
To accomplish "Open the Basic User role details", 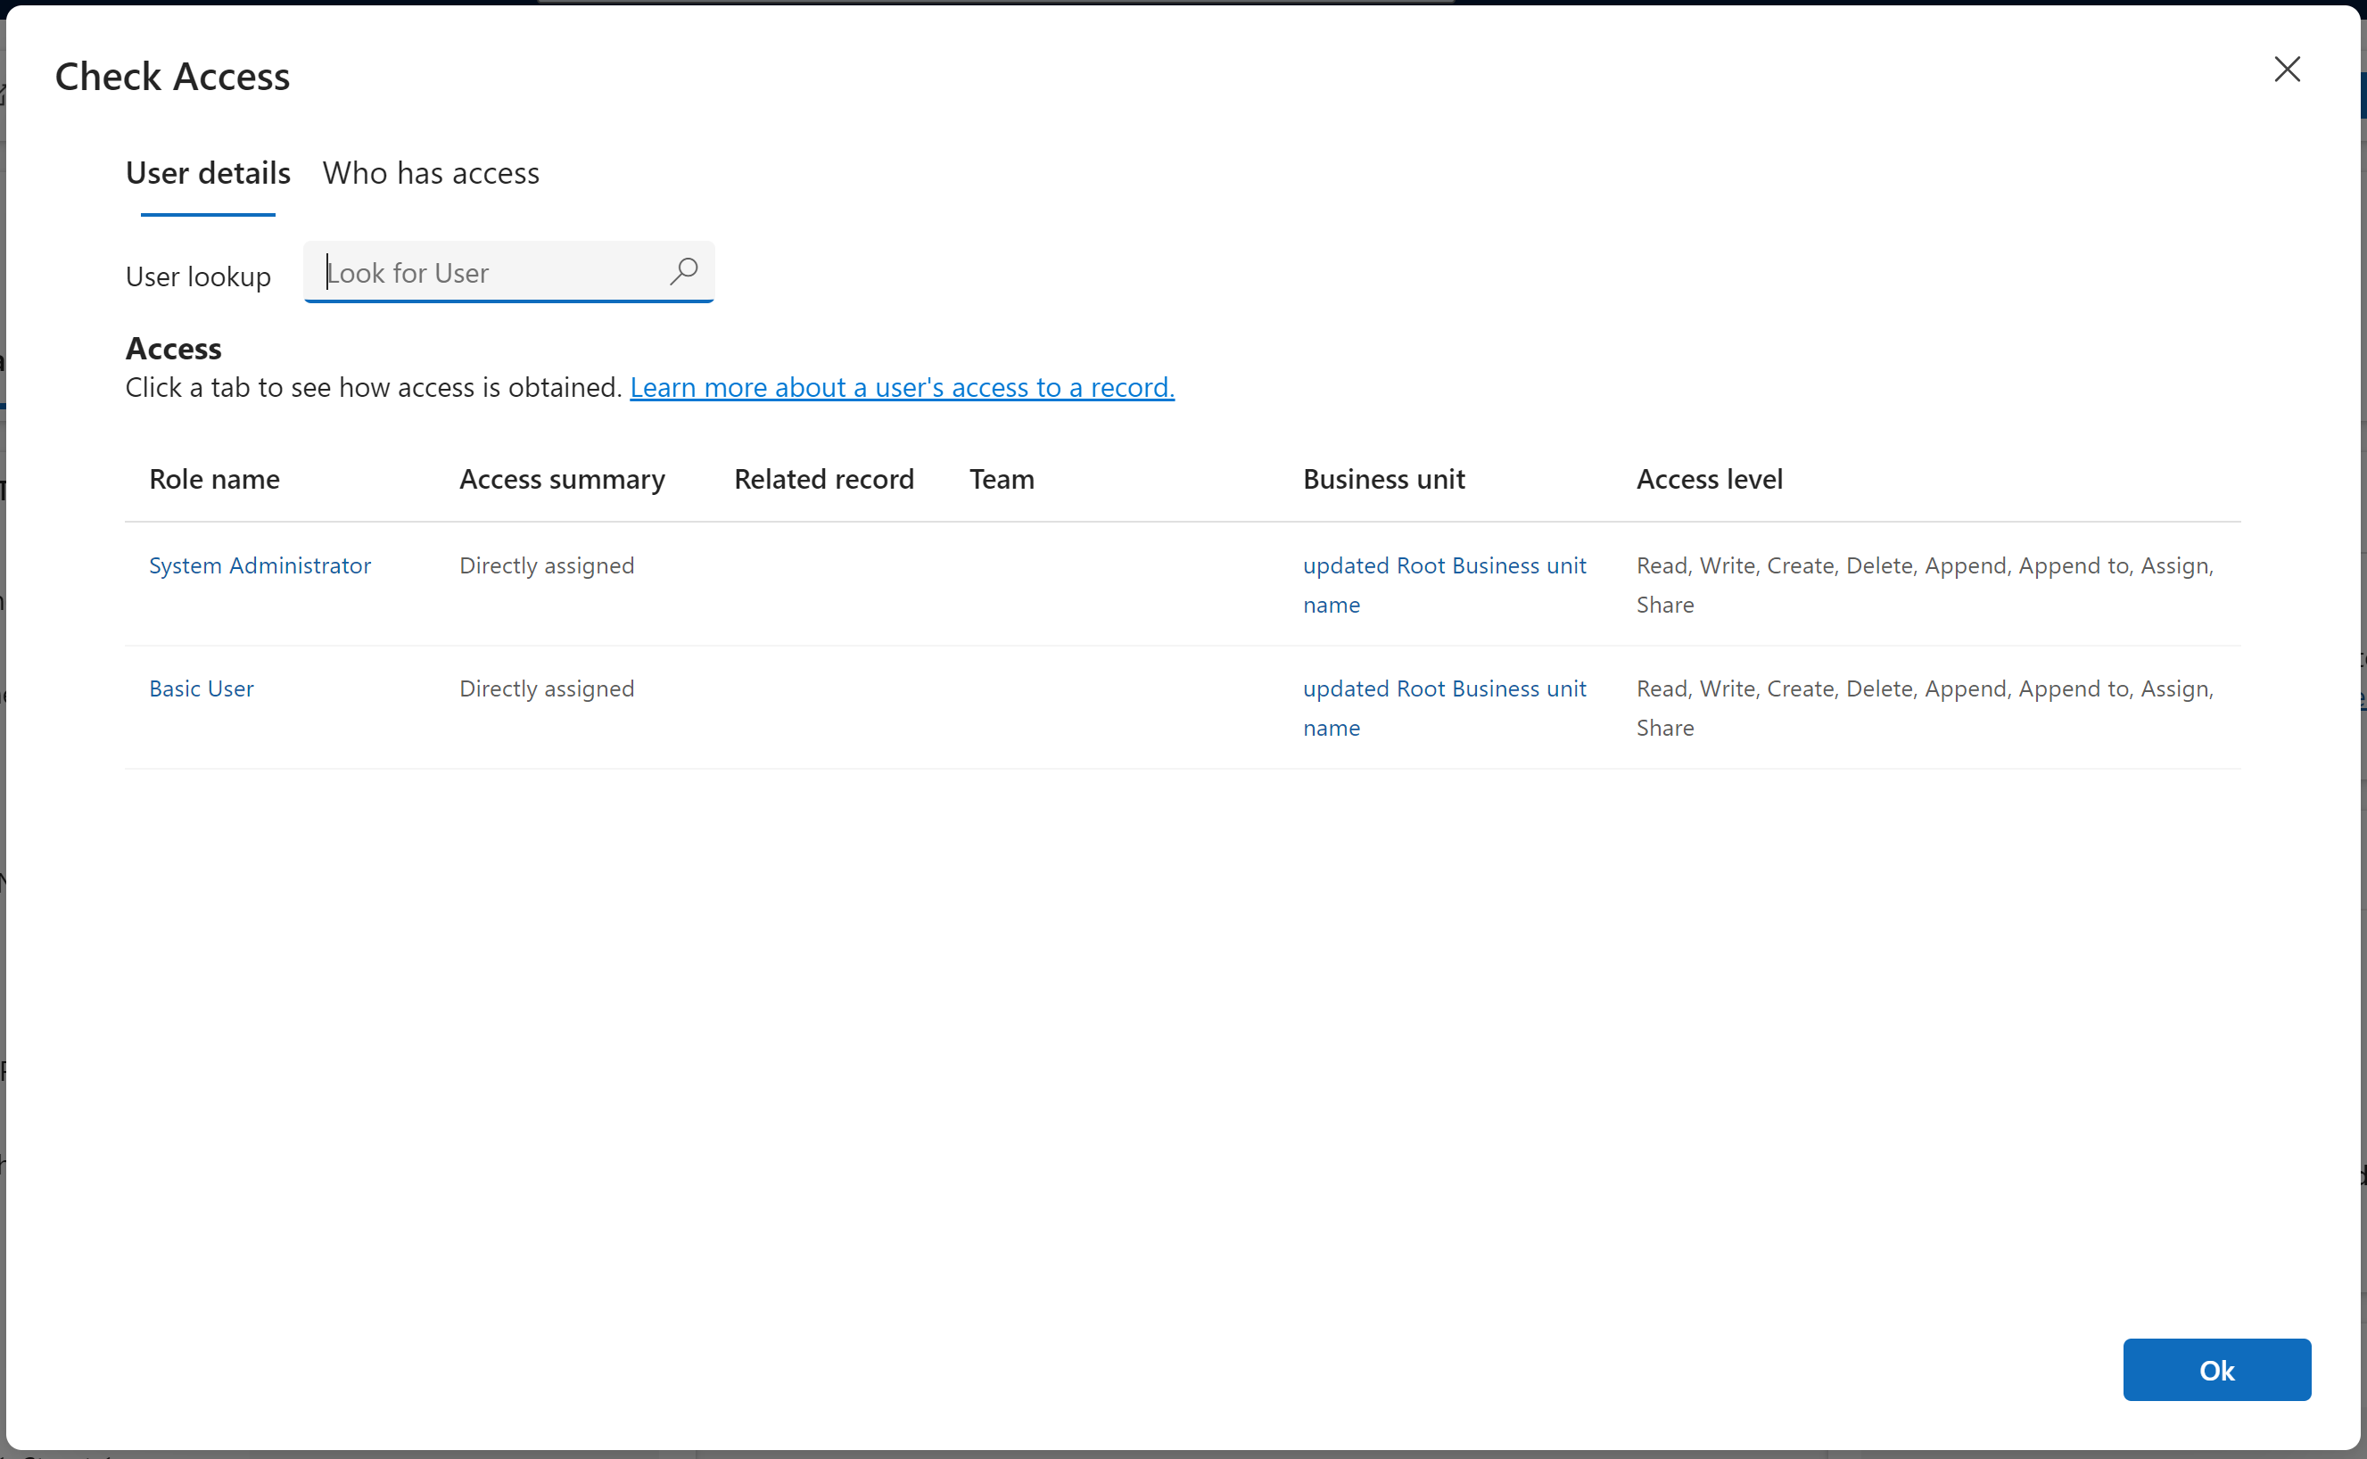I will pyautogui.click(x=200, y=688).
